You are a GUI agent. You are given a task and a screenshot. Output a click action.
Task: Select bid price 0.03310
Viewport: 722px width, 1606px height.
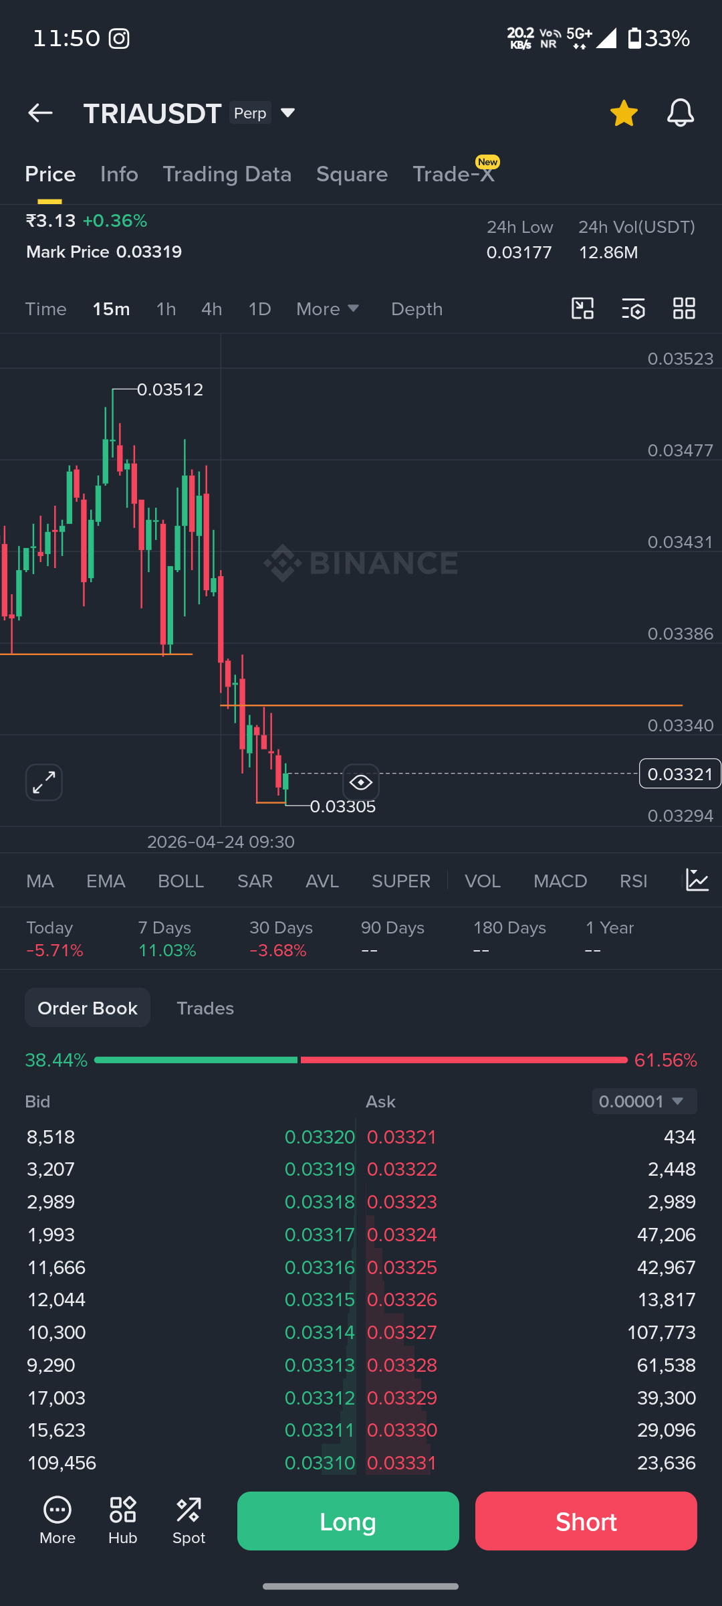click(320, 1463)
